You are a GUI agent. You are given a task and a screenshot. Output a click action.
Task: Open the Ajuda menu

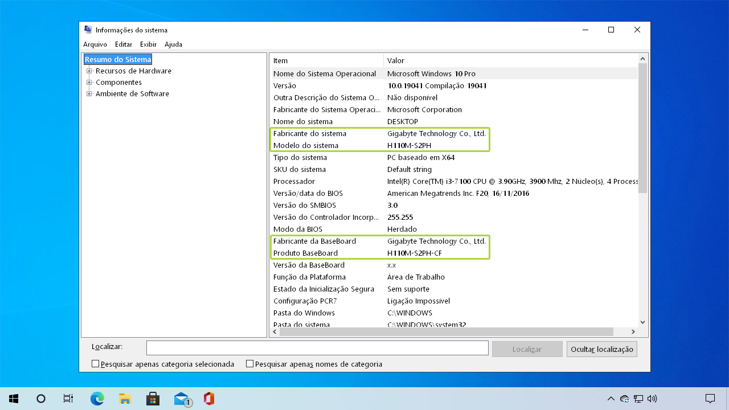pyautogui.click(x=174, y=44)
